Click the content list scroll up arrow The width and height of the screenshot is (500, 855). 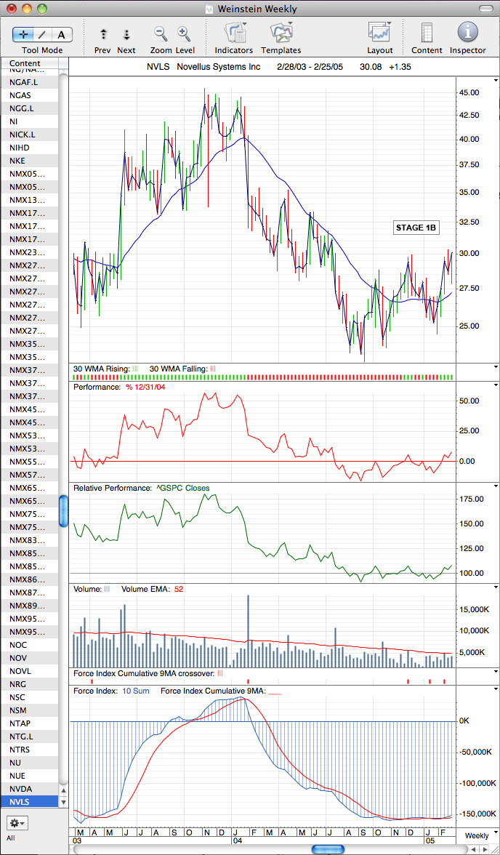(64, 790)
